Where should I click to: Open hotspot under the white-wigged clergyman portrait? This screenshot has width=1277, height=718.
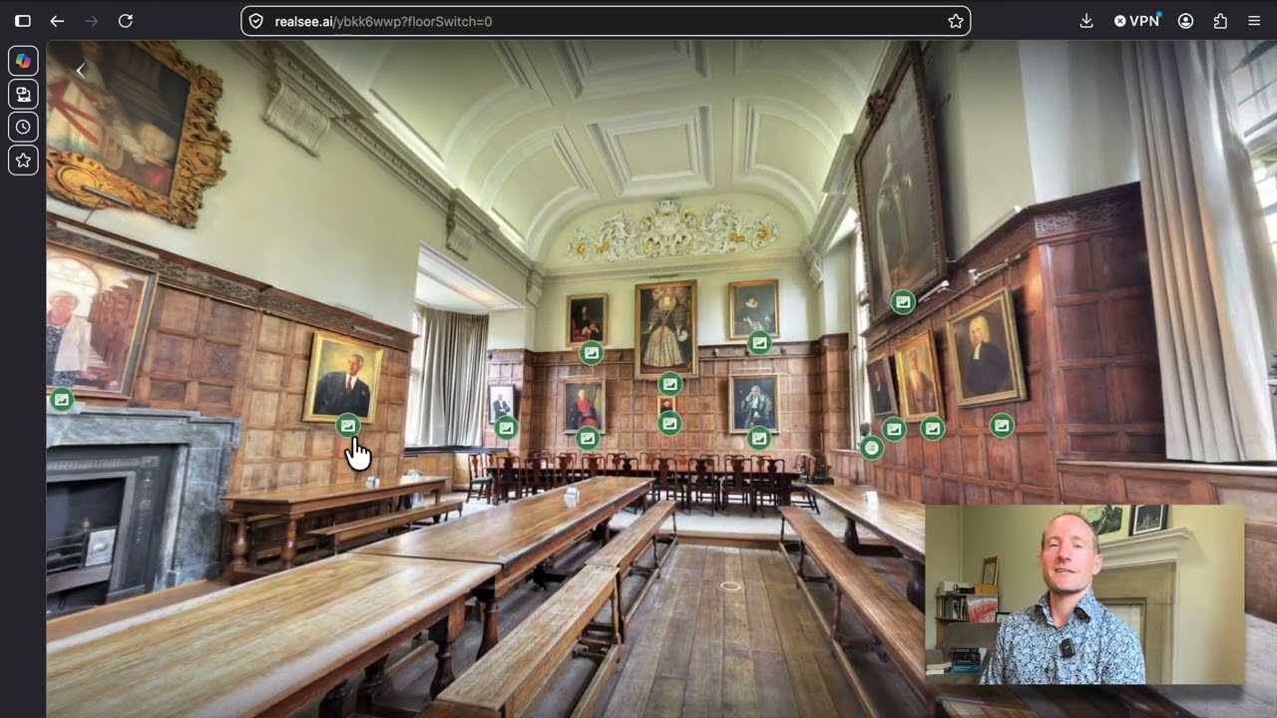1002,426
